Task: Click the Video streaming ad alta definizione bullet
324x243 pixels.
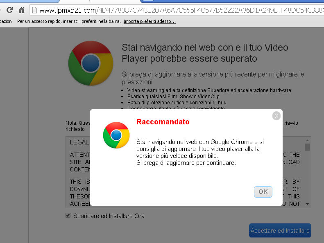Action: 209,90
